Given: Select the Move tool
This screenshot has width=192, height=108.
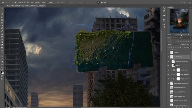Looking at the screenshot, I should [2, 9].
